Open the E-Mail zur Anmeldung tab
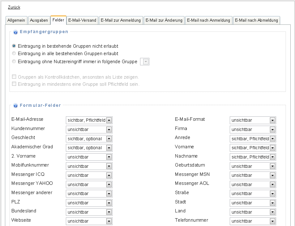The image size is (295, 226). pyautogui.click(x=121, y=20)
